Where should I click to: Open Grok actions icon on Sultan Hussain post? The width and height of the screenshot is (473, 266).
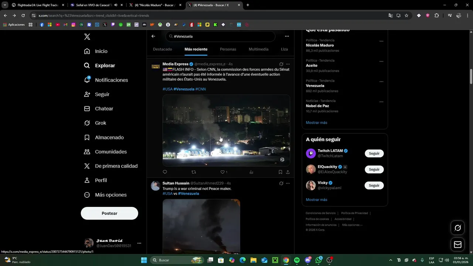click(281, 183)
